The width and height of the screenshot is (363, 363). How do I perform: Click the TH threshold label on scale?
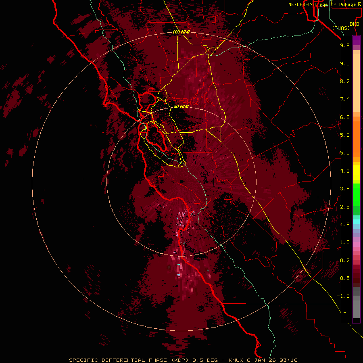click(346, 314)
